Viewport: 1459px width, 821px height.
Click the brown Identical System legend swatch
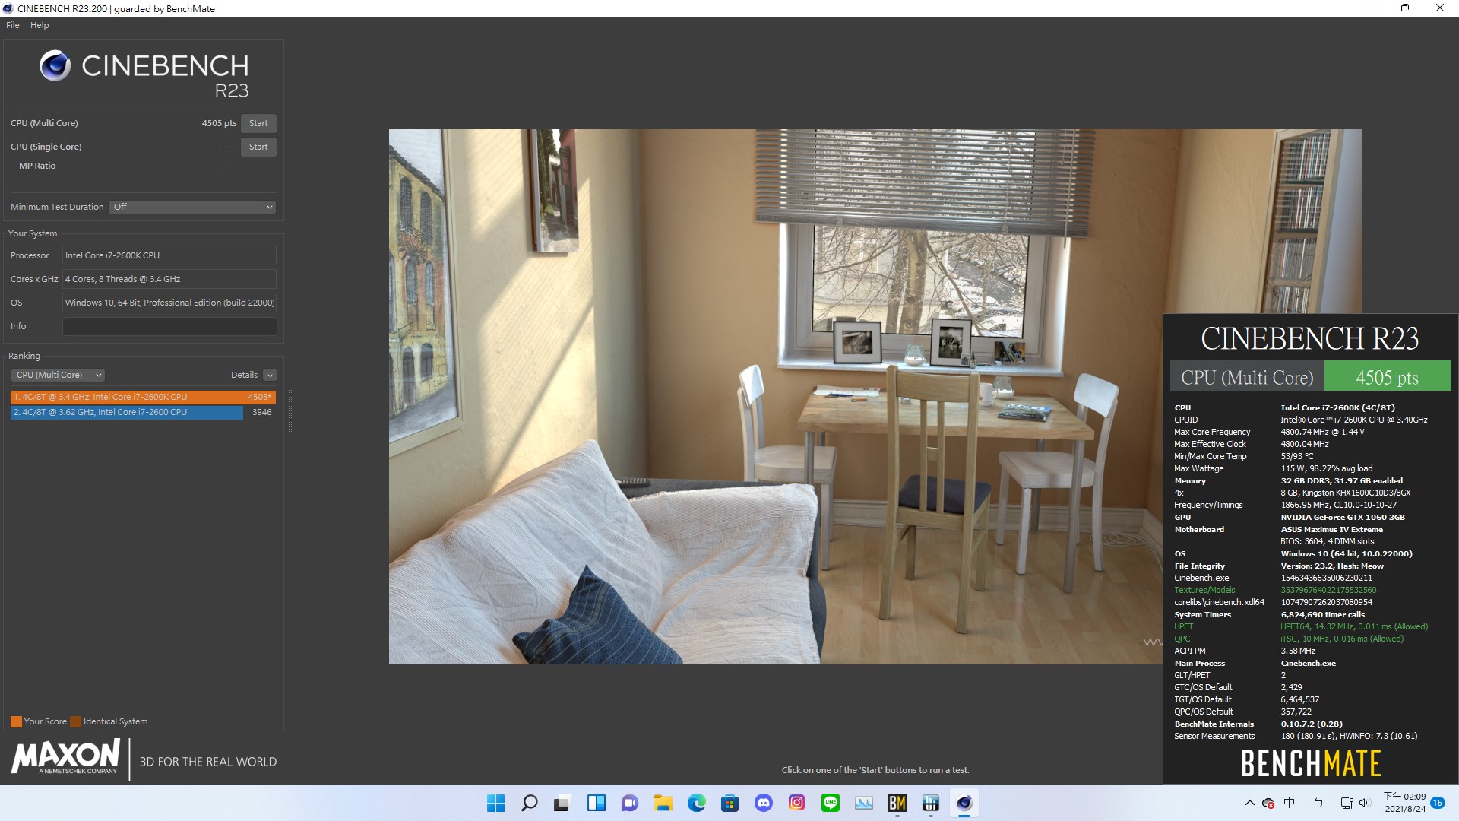tap(75, 721)
